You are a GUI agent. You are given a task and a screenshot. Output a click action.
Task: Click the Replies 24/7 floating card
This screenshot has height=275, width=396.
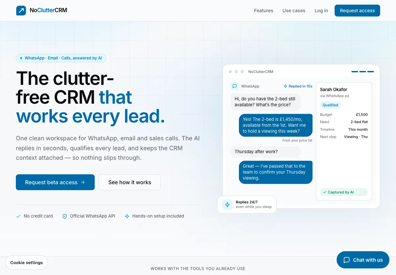(x=247, y=205)
